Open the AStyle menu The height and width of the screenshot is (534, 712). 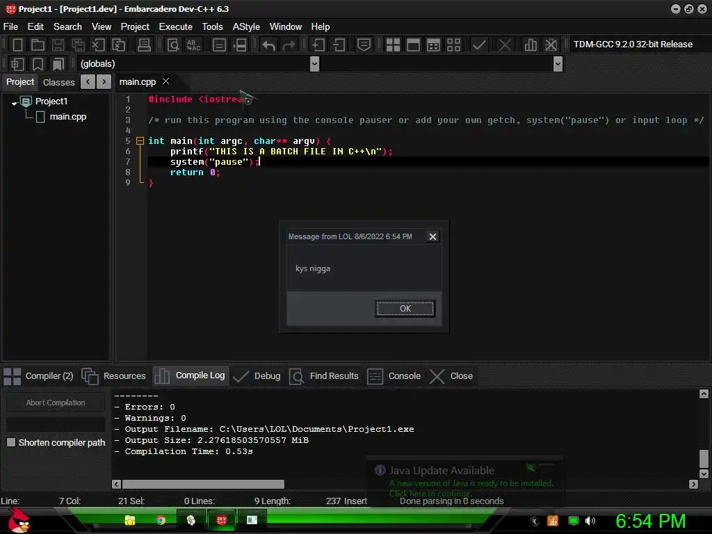[246, 27]
